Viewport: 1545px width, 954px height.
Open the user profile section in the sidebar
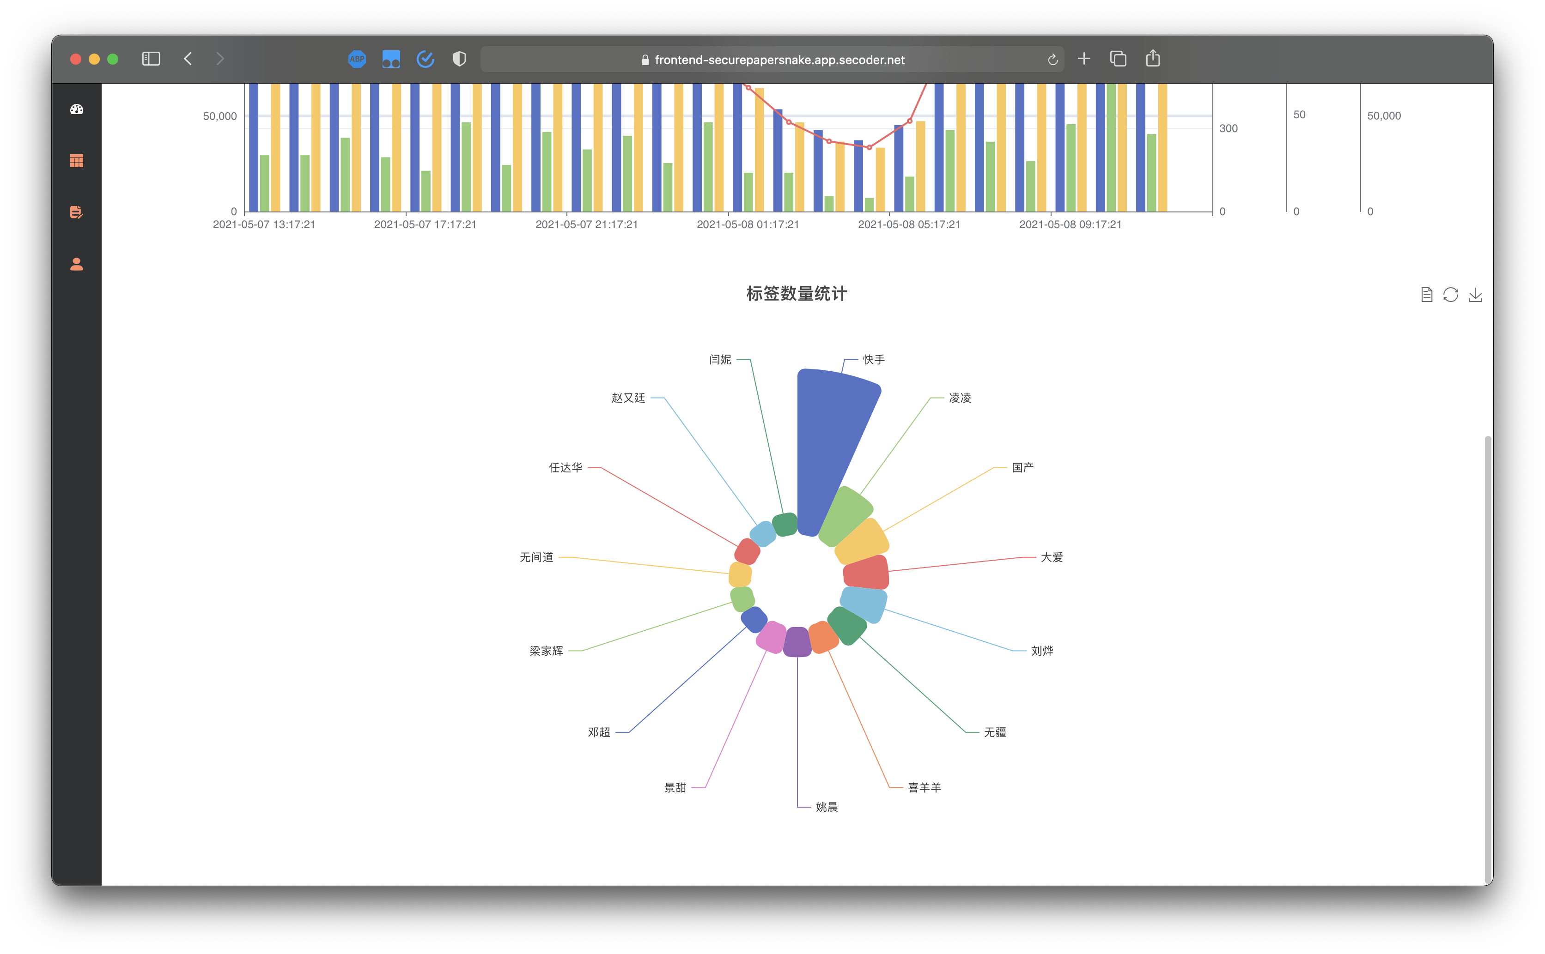click(76, 264)
